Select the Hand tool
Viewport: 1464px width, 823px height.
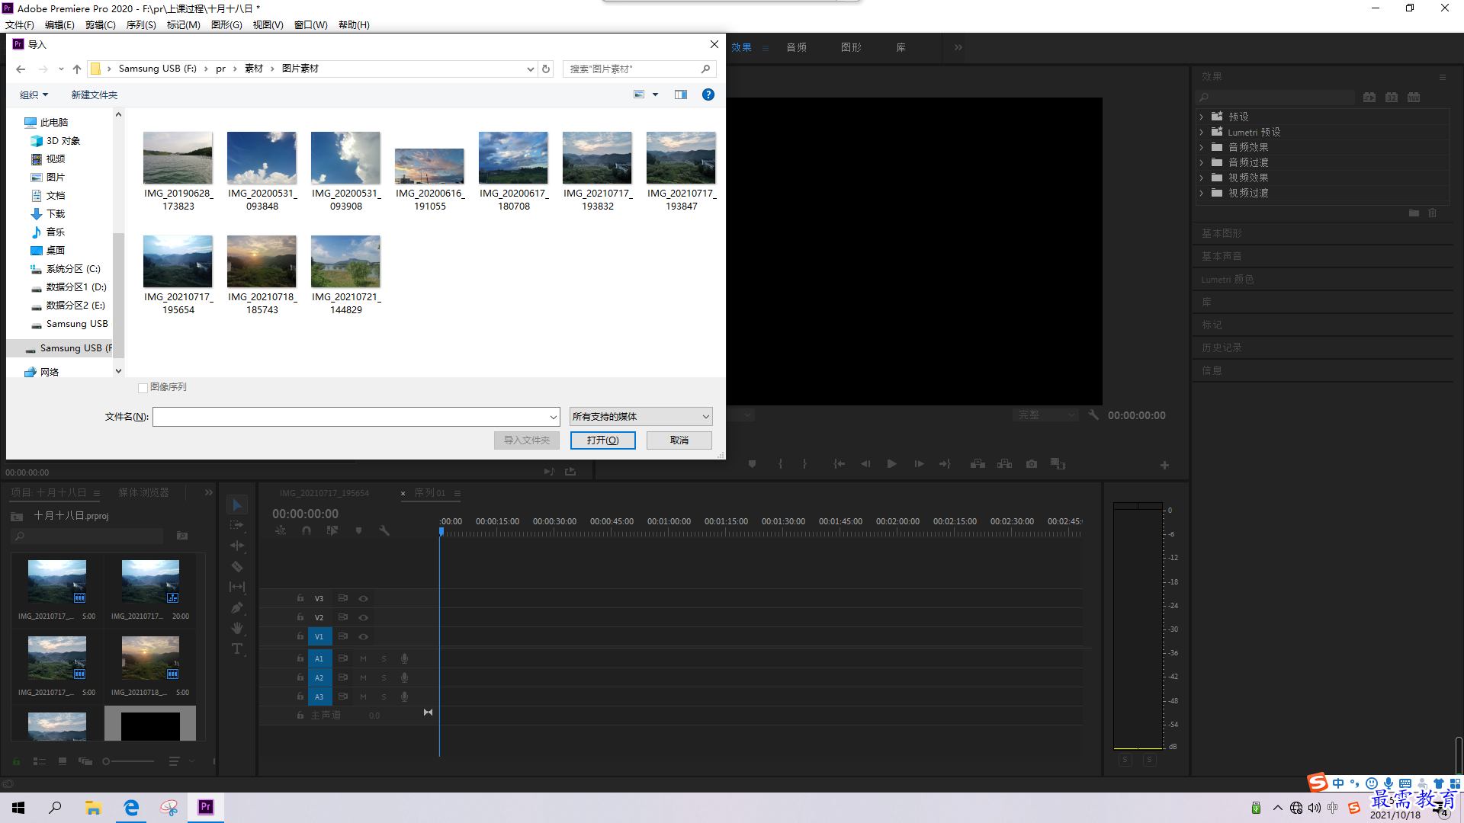[x=237, y=628]
